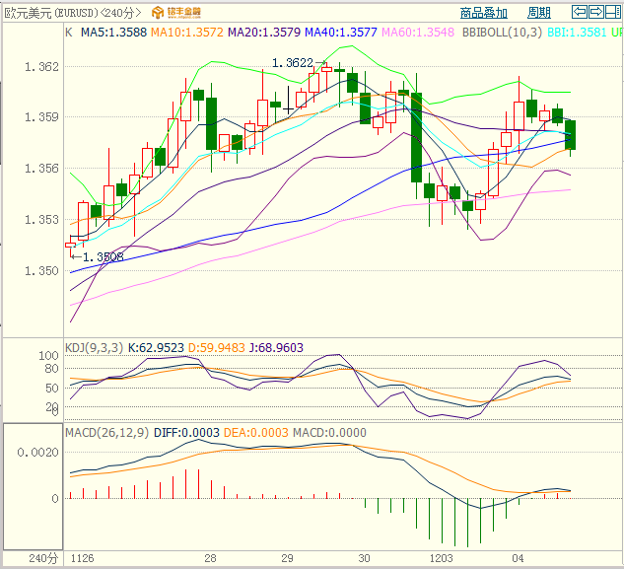Click the KDJ(9,3,3) indicator label

[x=92, y=347]
